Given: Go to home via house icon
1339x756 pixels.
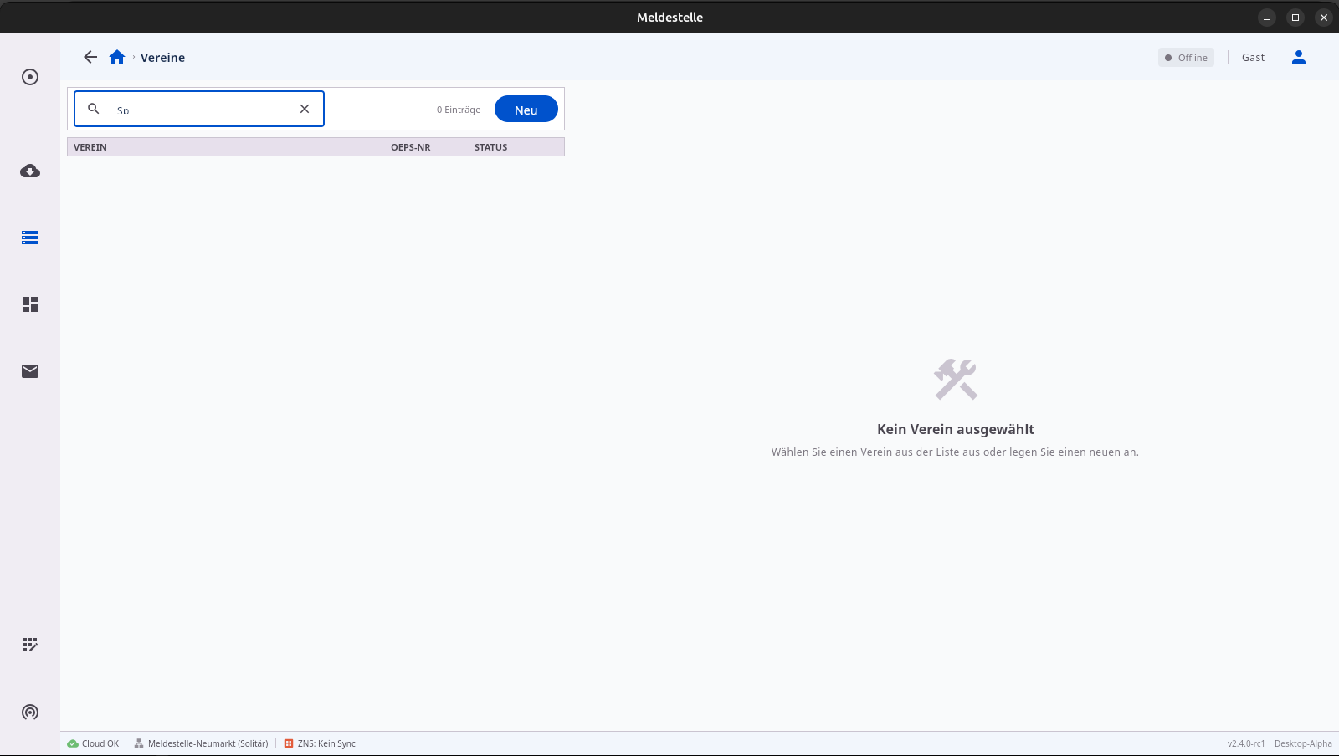Looking at the screenshot, I should click(117, 57).
